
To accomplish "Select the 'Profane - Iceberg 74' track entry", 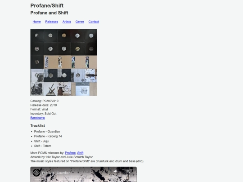I will pyautogui.click(x=48, y=136).
